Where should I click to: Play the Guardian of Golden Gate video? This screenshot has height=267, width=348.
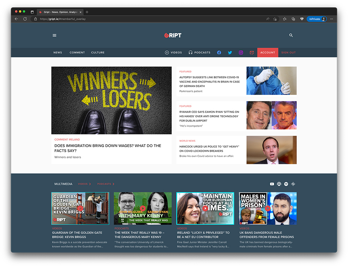tap(80, 208)
